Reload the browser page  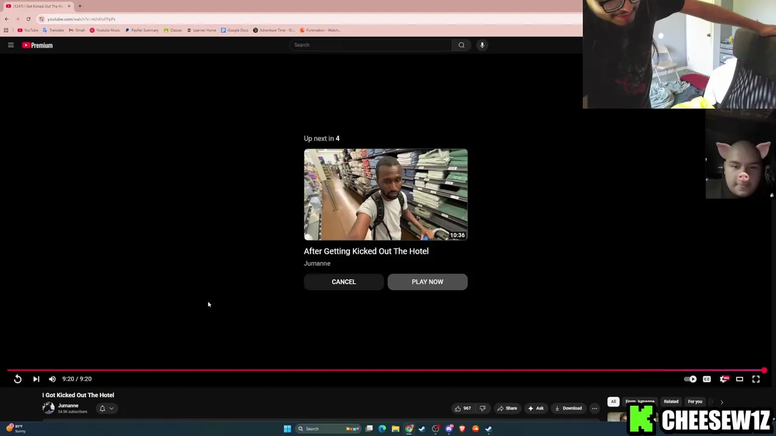click(28, 19)
